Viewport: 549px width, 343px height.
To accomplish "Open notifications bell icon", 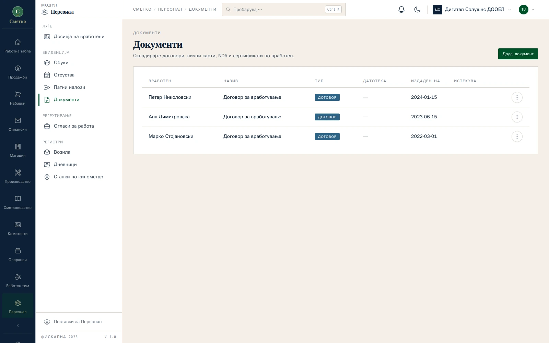I will [401, 10].
